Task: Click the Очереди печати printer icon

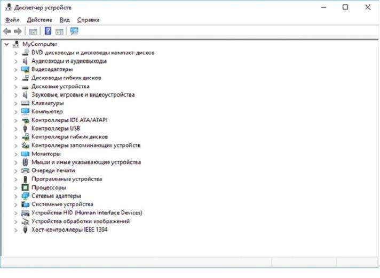Action: tap(25, 170)
